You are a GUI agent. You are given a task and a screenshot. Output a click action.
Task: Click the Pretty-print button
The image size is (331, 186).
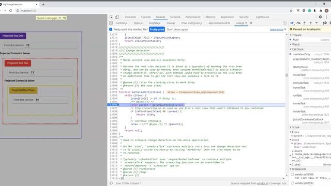[x=157, y=29]
